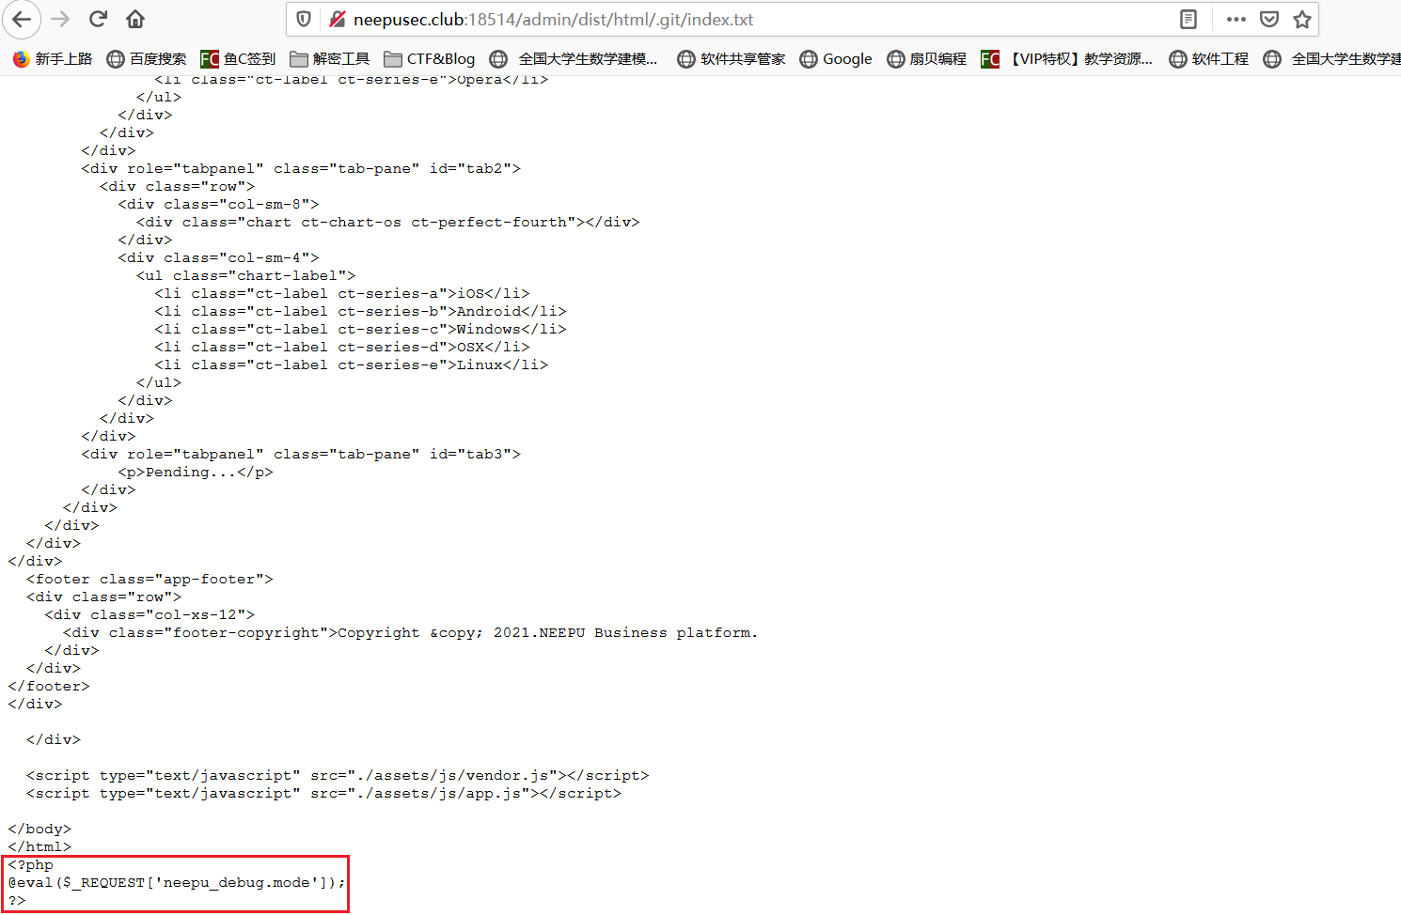Click the "chart ct-chart-os ct-perfect-fourth" line

pos(388,223)
